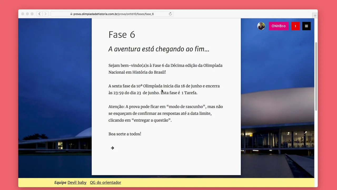Click the 'Equipe' label in footer
Screen dimensions: 337x190
(60, 183)
